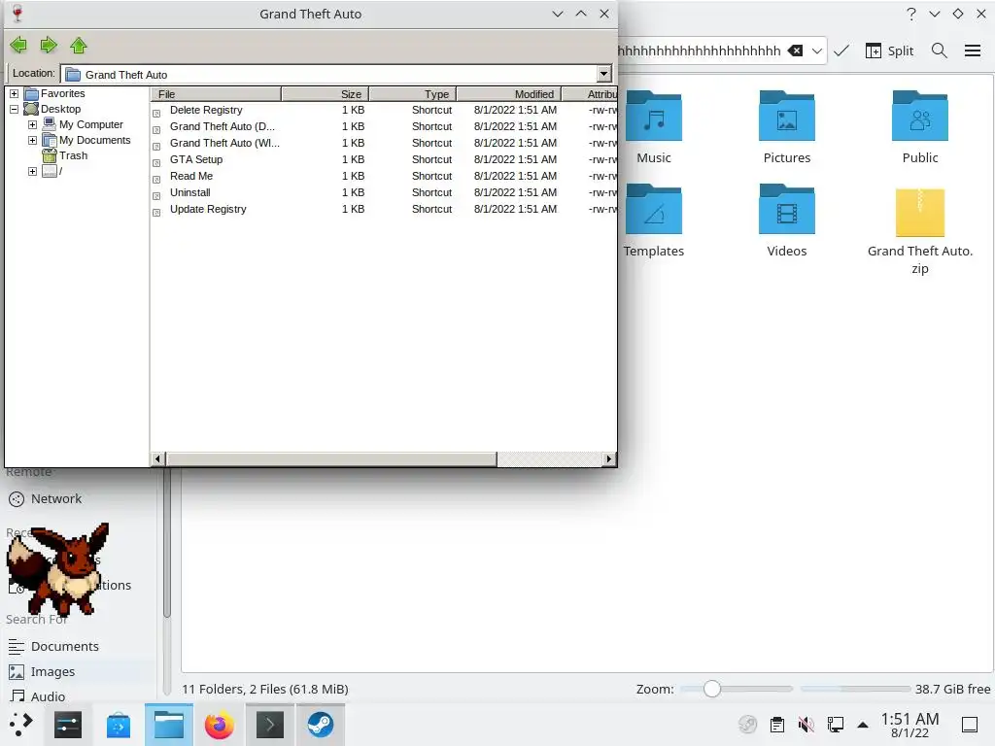The image size is (995, 746).
Task: Open Steam from the taskbar
Action: [321, 725]
